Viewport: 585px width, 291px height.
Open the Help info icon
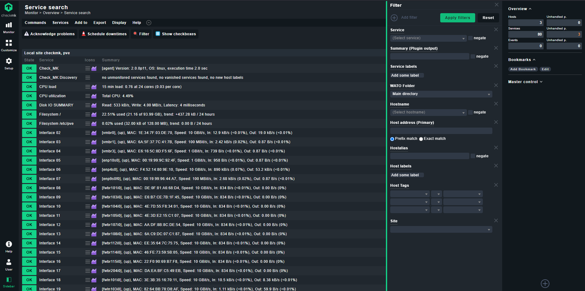pos(9,247)
